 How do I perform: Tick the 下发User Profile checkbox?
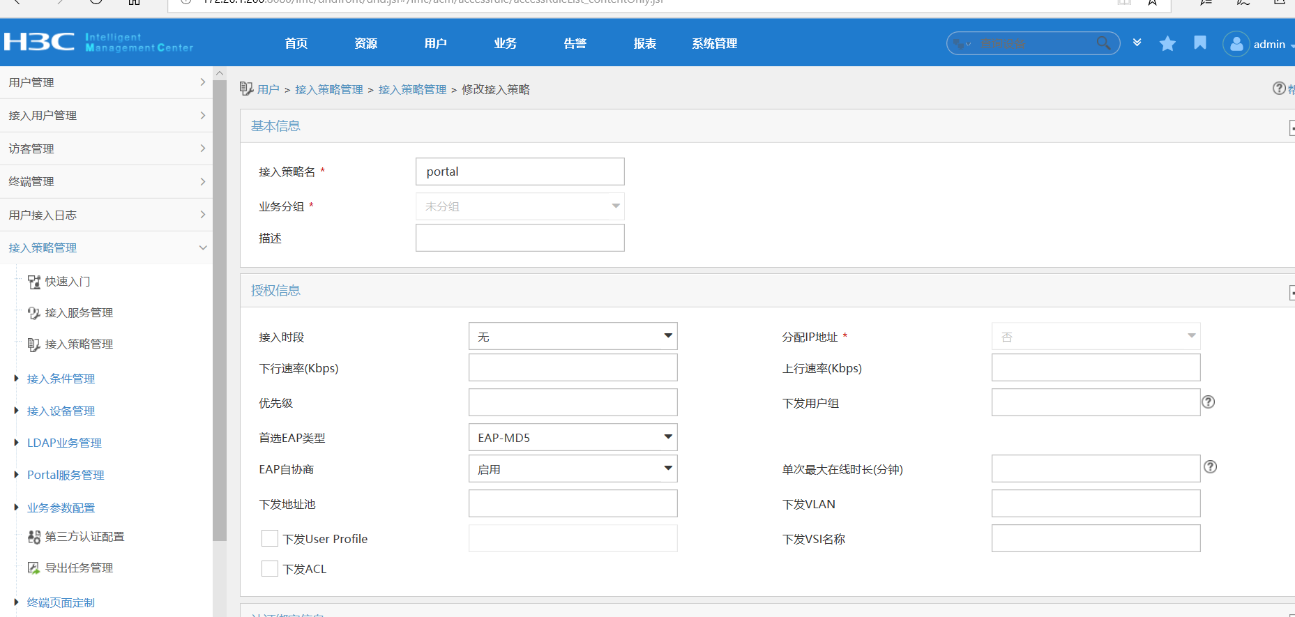[270, 538]
